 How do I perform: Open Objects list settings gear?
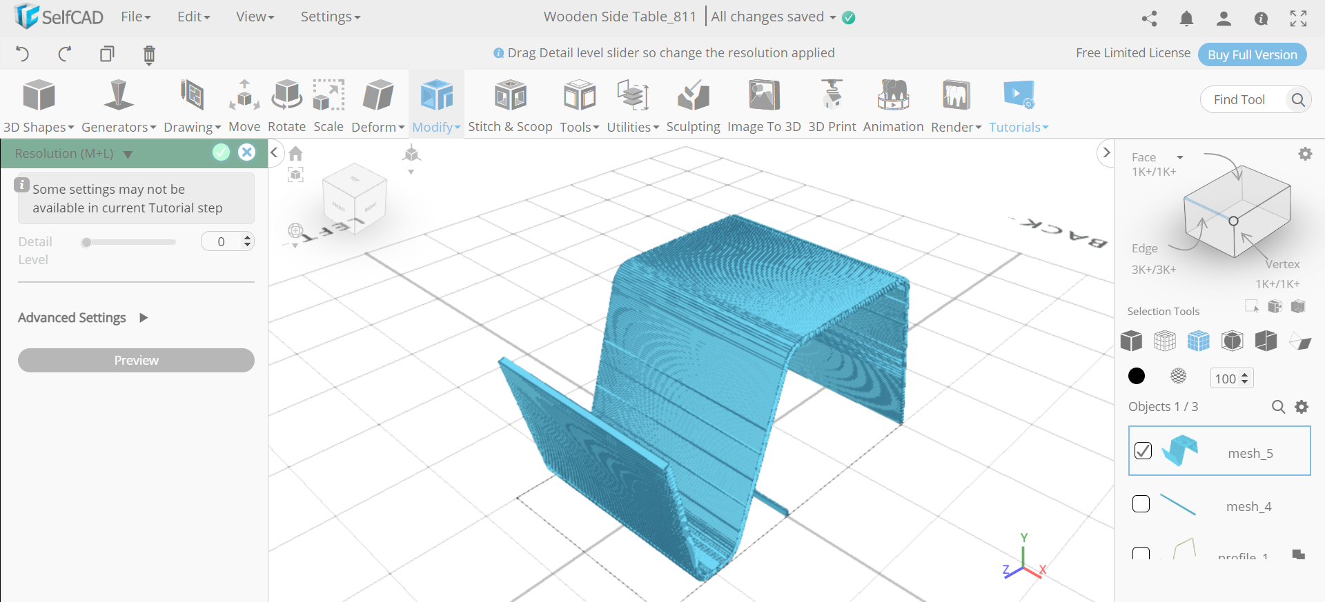point(1302,407)
